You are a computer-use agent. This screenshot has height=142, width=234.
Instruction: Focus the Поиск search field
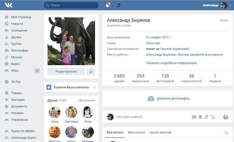tap(71, 5)
